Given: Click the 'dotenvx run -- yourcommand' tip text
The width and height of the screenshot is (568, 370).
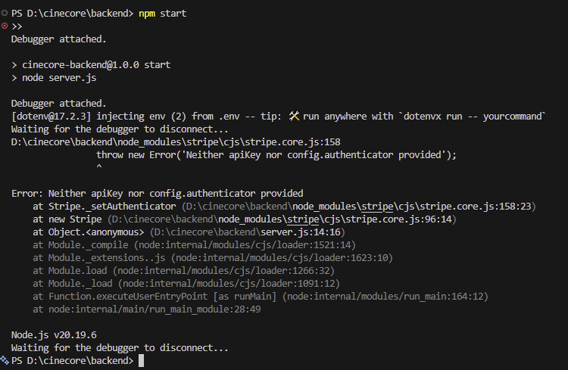Looking at the screenshot, I should click(474, 116).
